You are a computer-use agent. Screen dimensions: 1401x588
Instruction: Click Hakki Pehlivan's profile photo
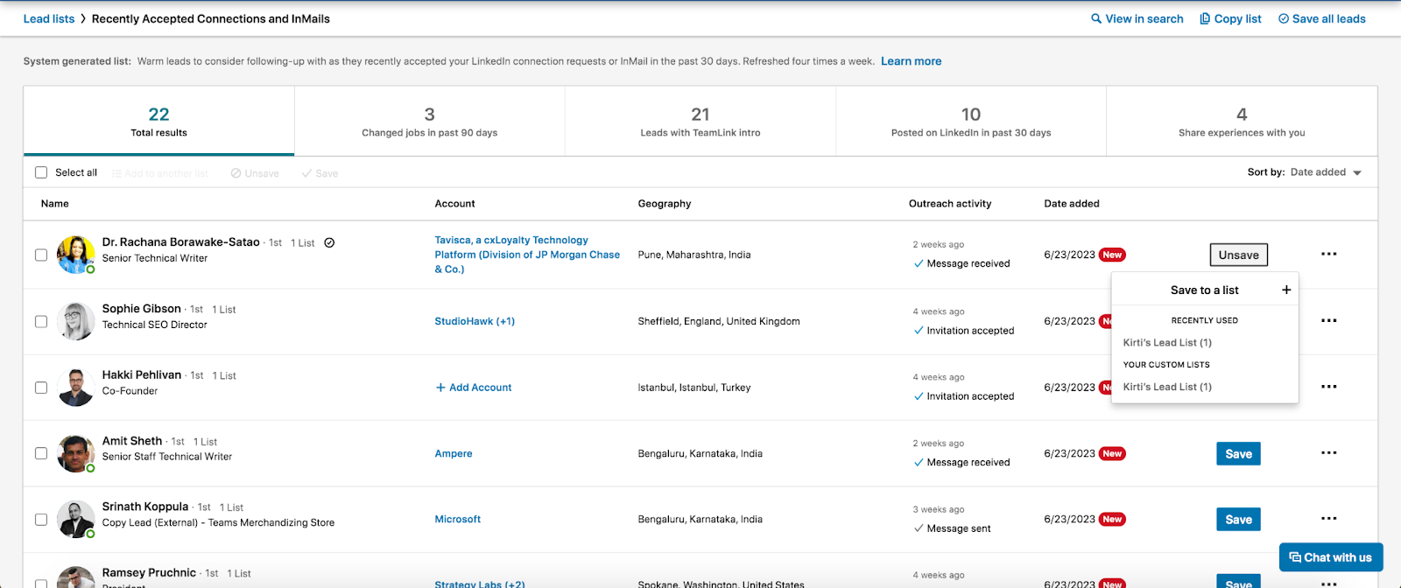(x=75, y=388)
